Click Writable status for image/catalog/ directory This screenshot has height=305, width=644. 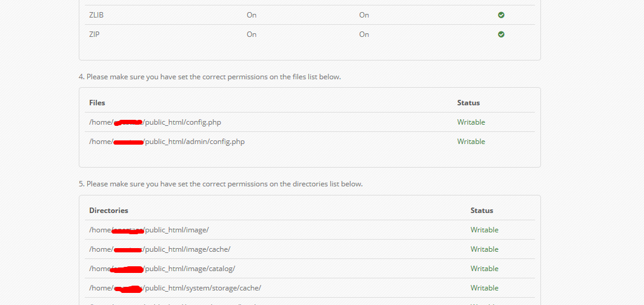tap(485, 269)
